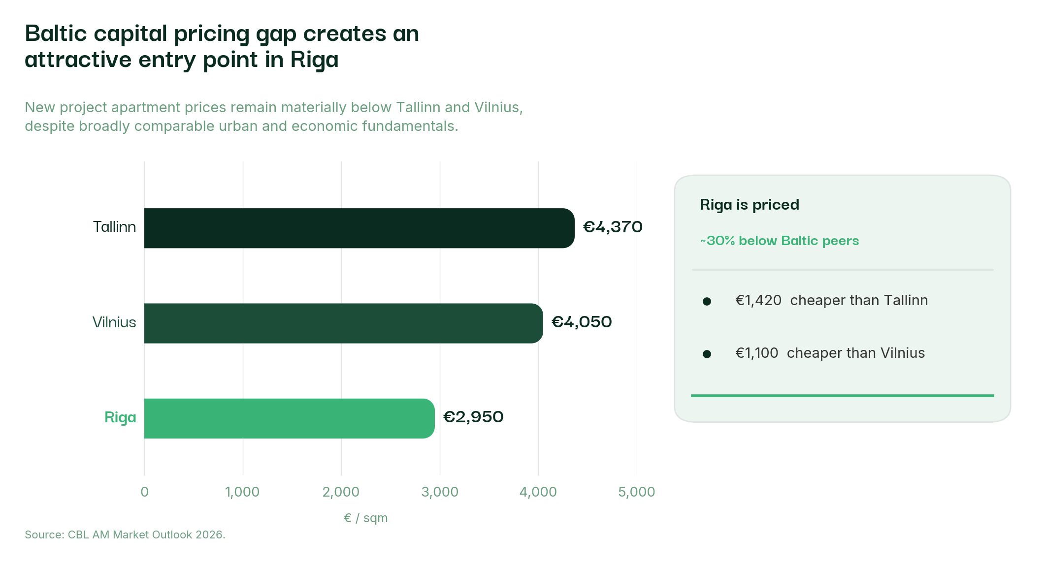Click the '€ / sqm' axis title
This screenshot has height=565, width=1046.
click(365, 518)
